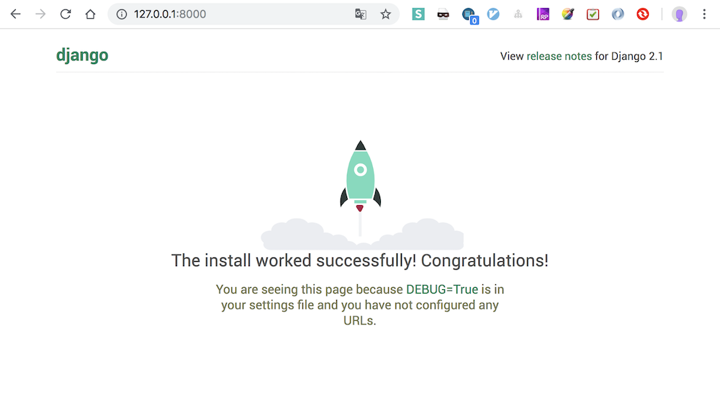Open the colorful ball extension icon
The image size is (720, 395).
click(568, 14)
